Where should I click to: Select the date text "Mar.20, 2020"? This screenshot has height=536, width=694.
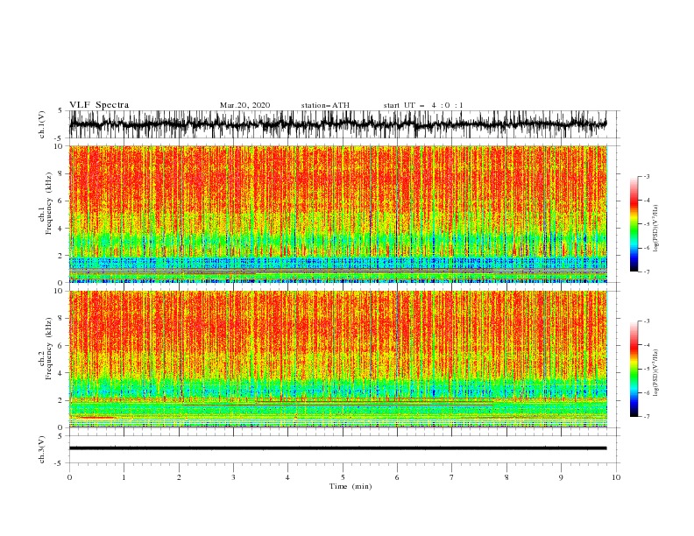pos(244,105)
